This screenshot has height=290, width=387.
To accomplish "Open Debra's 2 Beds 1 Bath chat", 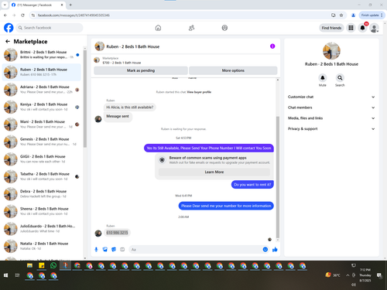I will tap(41, 194).
